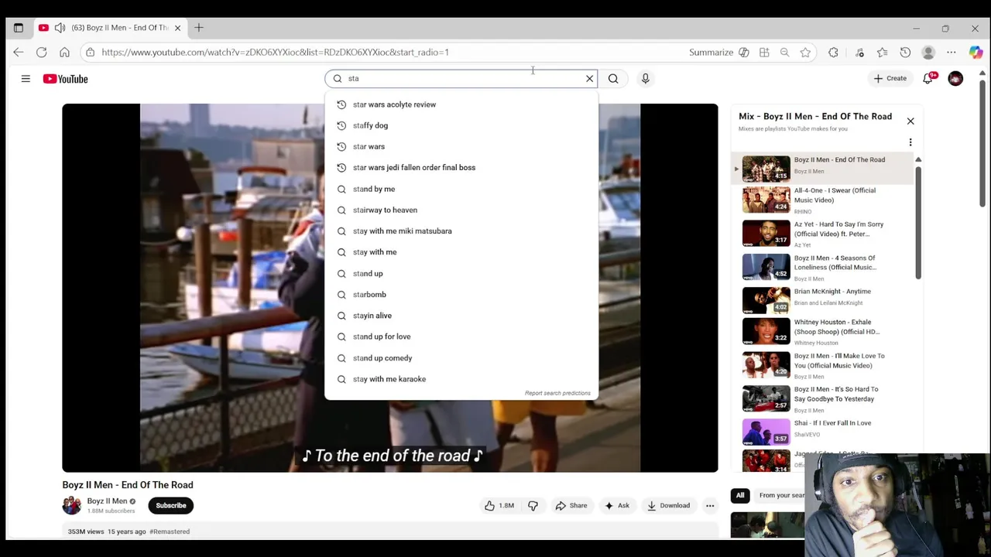This screenshot has width=991, height=557.
Task: Select the All filter chip
Action: (x=740, y=496)
